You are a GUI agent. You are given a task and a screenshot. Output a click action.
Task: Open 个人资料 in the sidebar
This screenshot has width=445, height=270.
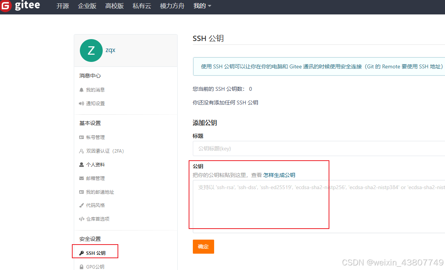(x=95, y=164)
